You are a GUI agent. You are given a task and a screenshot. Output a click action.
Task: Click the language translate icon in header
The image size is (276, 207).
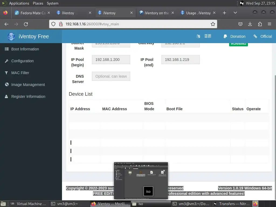pyautogui.click(x=198, y=36)
